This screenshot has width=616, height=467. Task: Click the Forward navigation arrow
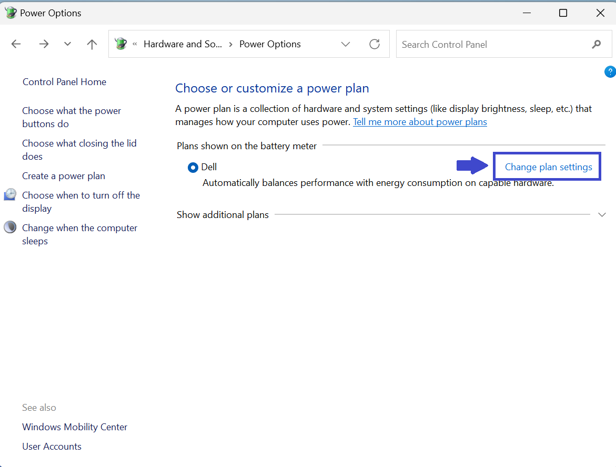44,44
